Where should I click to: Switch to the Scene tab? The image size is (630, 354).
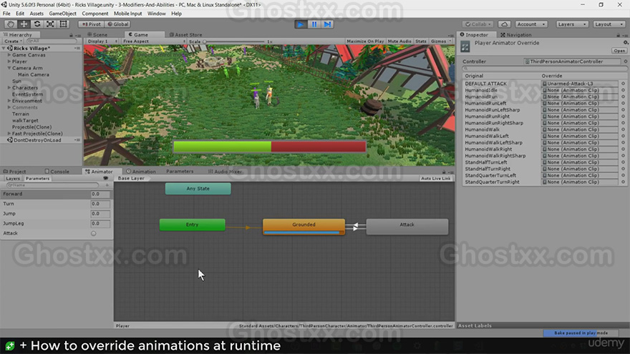[x=97, y=35]
